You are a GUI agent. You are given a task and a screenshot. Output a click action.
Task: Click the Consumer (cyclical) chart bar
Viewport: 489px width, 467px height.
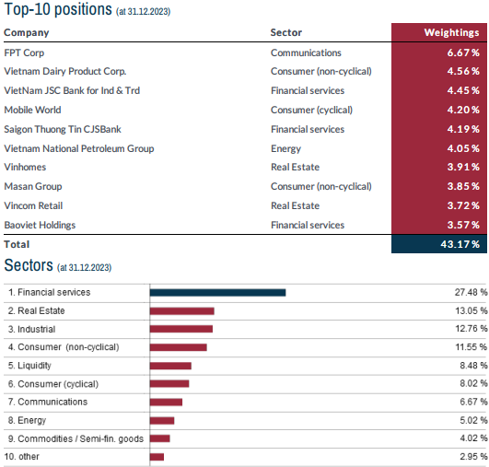(x=169, y=384)
